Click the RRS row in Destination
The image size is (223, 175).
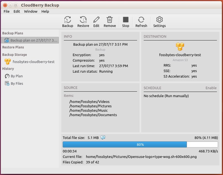point(180,65)
